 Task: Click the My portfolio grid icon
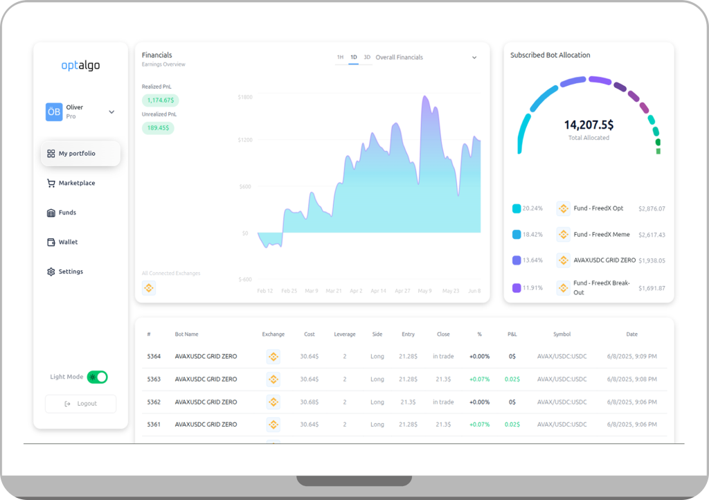coord(51,154)
